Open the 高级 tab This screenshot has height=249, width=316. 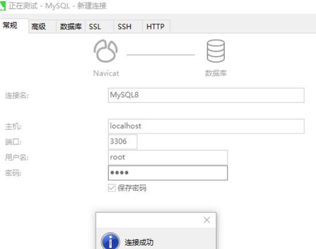(42, 27)
